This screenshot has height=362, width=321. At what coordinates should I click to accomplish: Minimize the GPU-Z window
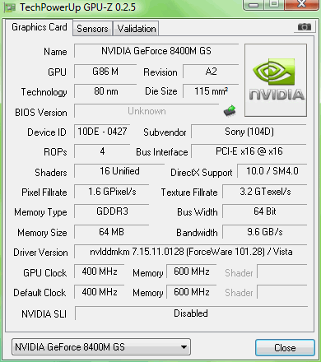(x=254, y=5)
